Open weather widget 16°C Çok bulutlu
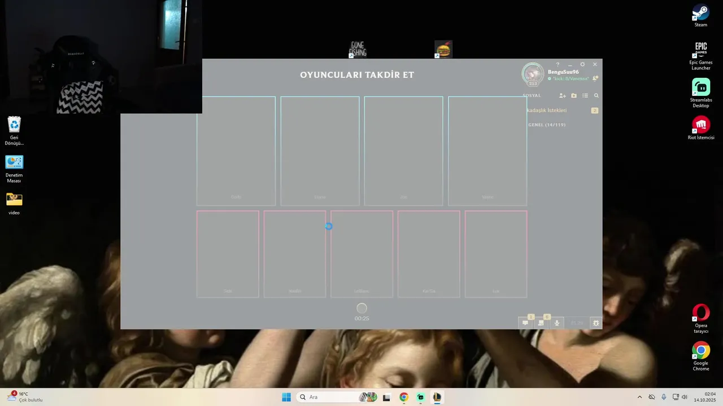The width and height of the screenshot is (723, 406). [25, 397]
